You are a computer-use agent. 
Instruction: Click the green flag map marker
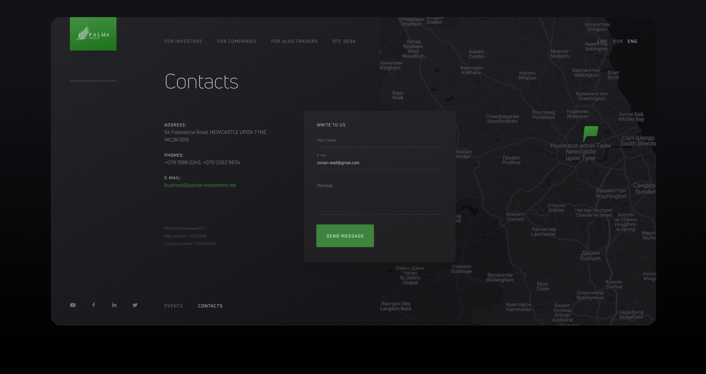click(590, 134)
